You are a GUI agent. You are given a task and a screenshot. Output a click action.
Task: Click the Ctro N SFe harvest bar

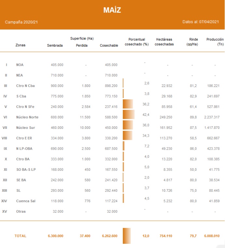coord(128,104)
